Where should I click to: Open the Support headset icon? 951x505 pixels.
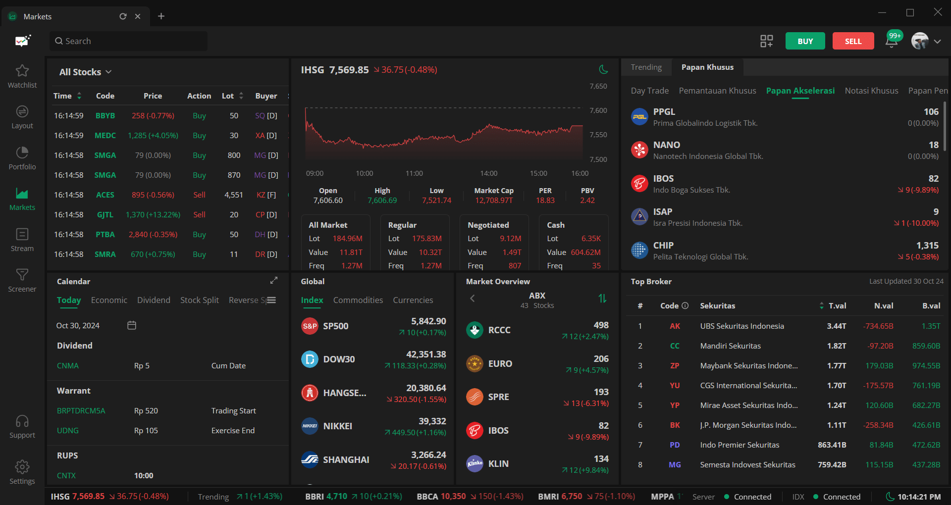[22, 421]
